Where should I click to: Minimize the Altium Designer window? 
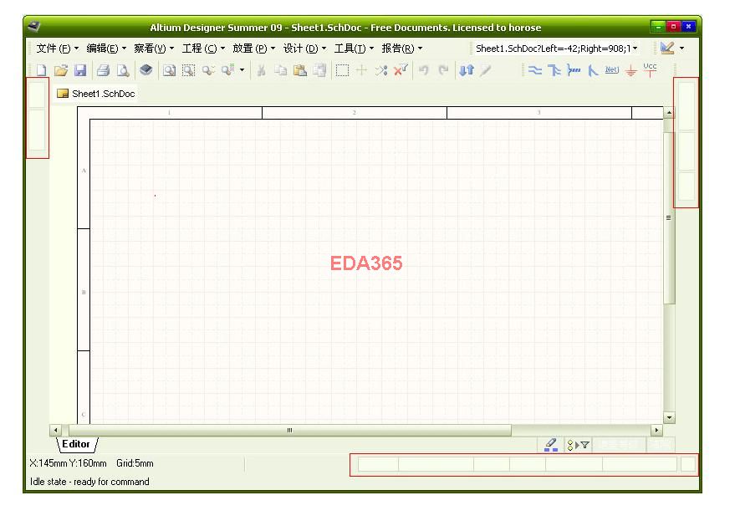pyautogui.click(x=658, y=27)
